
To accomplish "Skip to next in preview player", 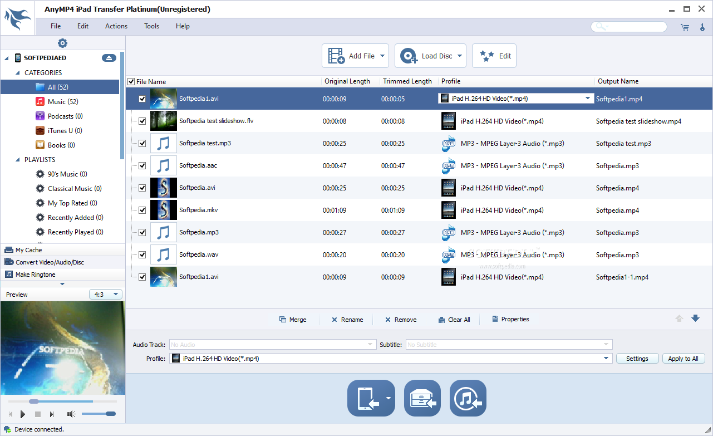I will click(x=52, y=414).
